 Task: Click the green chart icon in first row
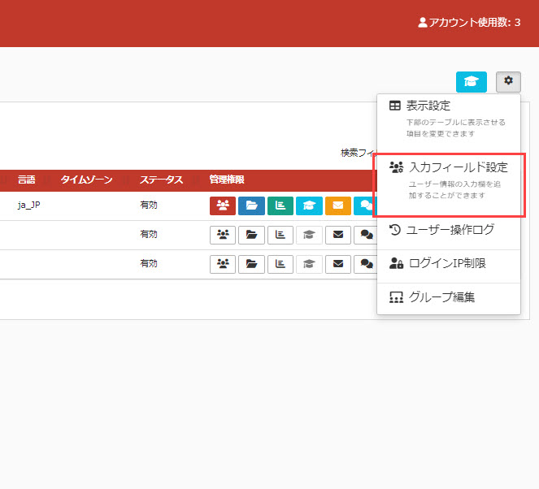[x=280, y=206]
